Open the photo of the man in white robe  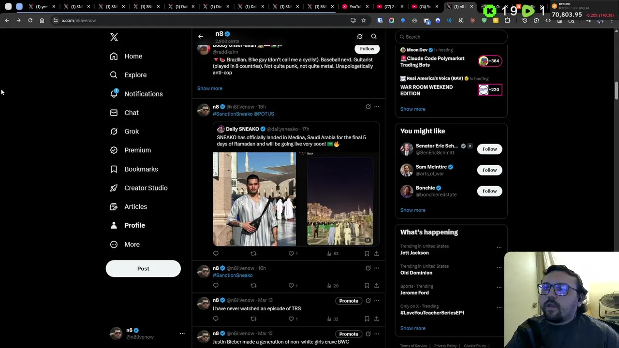[x=254, y=199]
